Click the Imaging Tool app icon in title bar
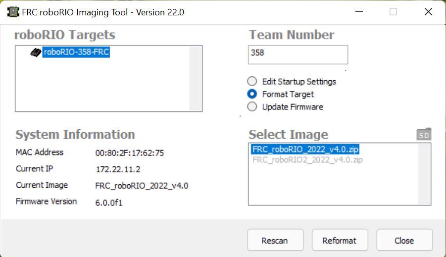This screenshot has width=446, height=257. (x=13, y=12)
